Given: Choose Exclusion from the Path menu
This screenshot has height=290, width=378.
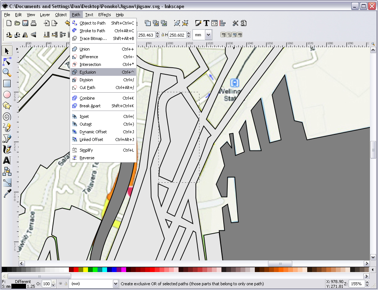Looking at the screenshot, I should click(x=88, y=72).
